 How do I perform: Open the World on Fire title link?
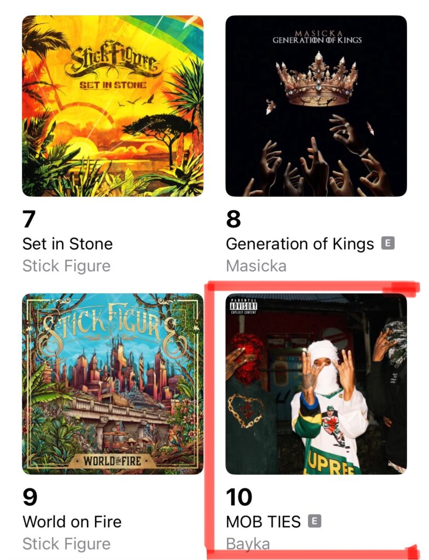tap(72, 522)
